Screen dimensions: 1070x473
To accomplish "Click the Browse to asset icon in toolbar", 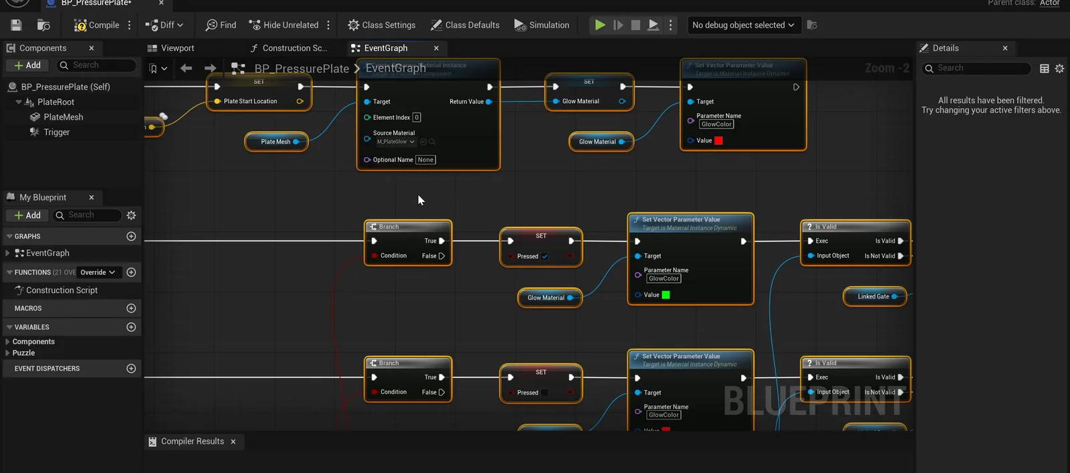I will click(43, 25).
